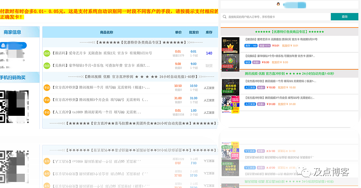
Task: Click the magnifier icon in the order search box
Action: pyautogui.click(x=224, y=17)
